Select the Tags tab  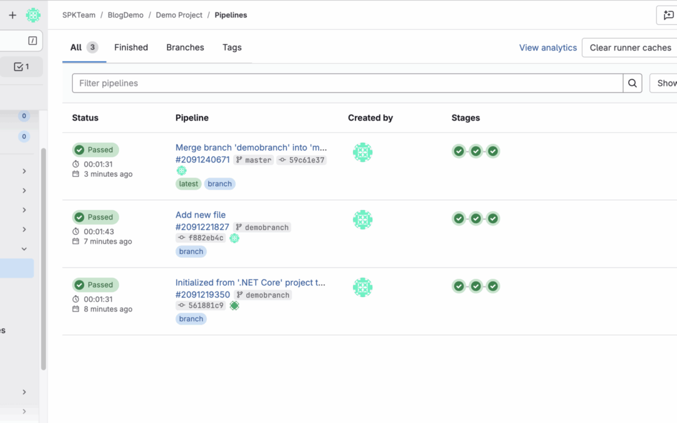[232, 48]
